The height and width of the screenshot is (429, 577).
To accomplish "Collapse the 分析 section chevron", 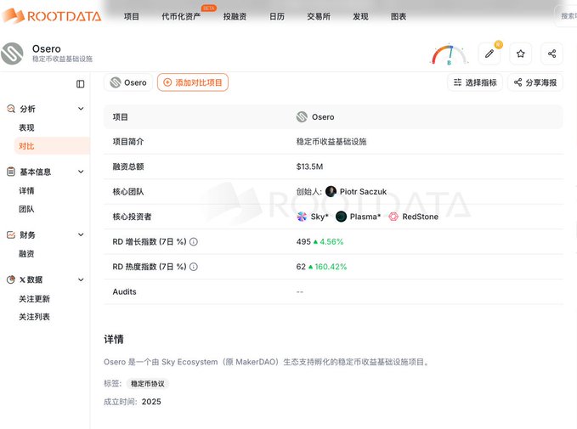I will (x=81, y=109).
